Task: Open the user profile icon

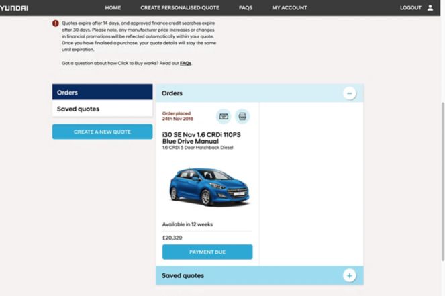Action: [430, 7]
